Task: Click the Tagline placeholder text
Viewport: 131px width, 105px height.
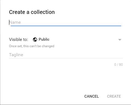Action: [x=16, y=55]
